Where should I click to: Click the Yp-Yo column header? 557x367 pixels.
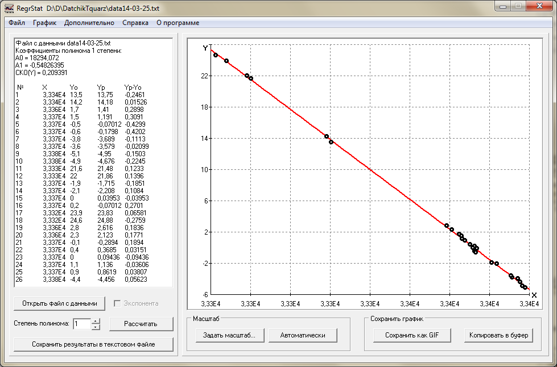tap(133, 87)
